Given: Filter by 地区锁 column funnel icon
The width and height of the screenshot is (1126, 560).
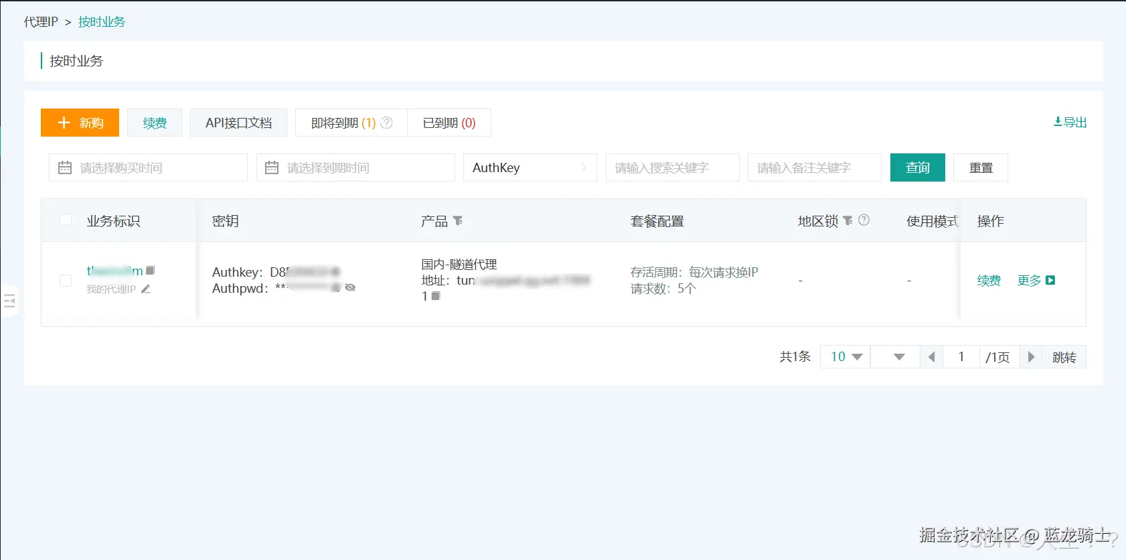Looking at the screenshot, I should 848,220.
